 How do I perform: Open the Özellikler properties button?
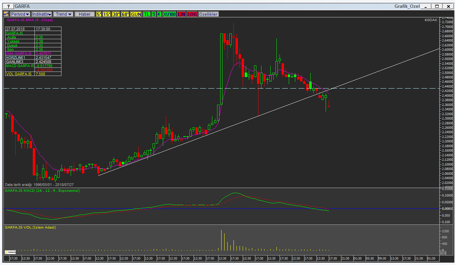[x=209, y=14]
